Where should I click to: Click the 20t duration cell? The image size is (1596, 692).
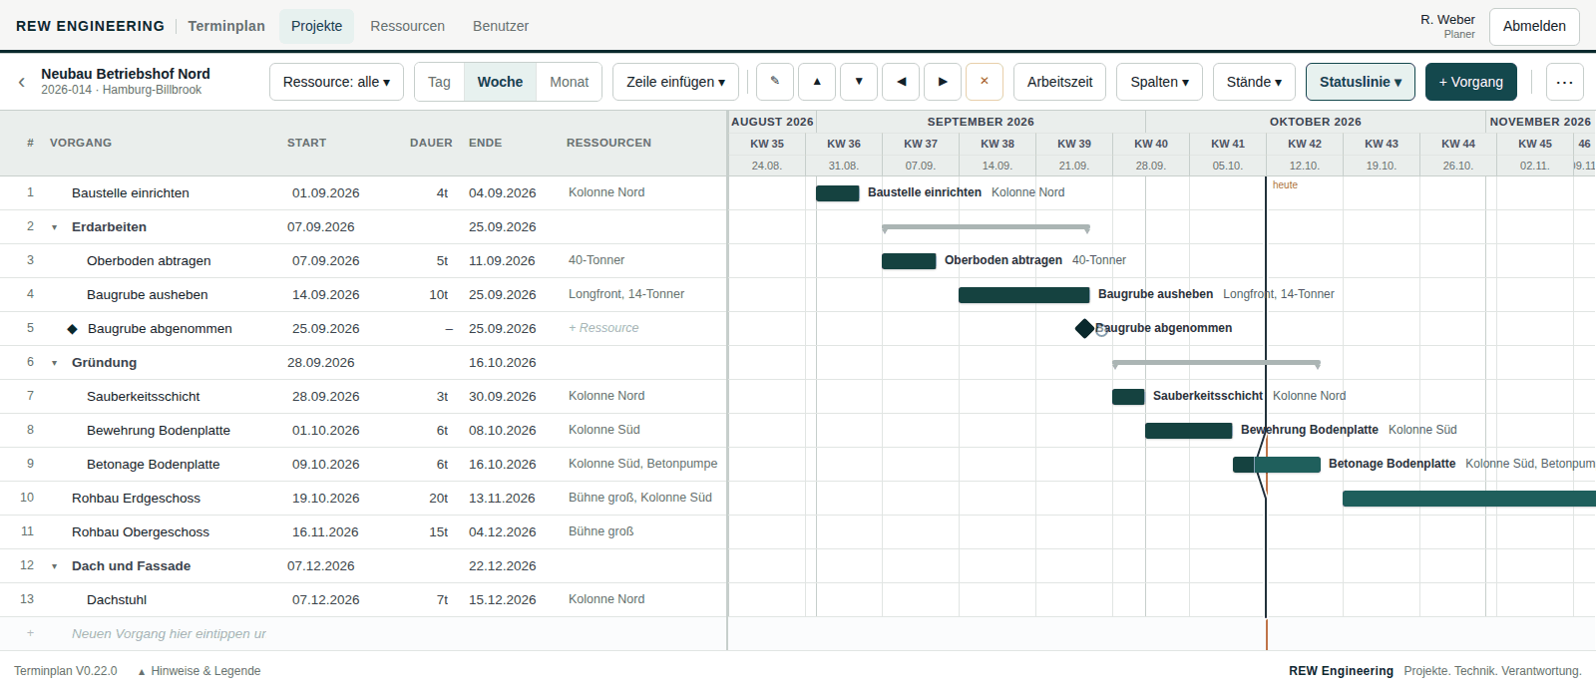[439, 499]
